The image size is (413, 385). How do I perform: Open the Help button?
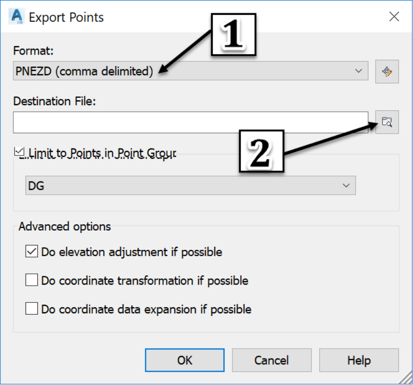(359, 360)
